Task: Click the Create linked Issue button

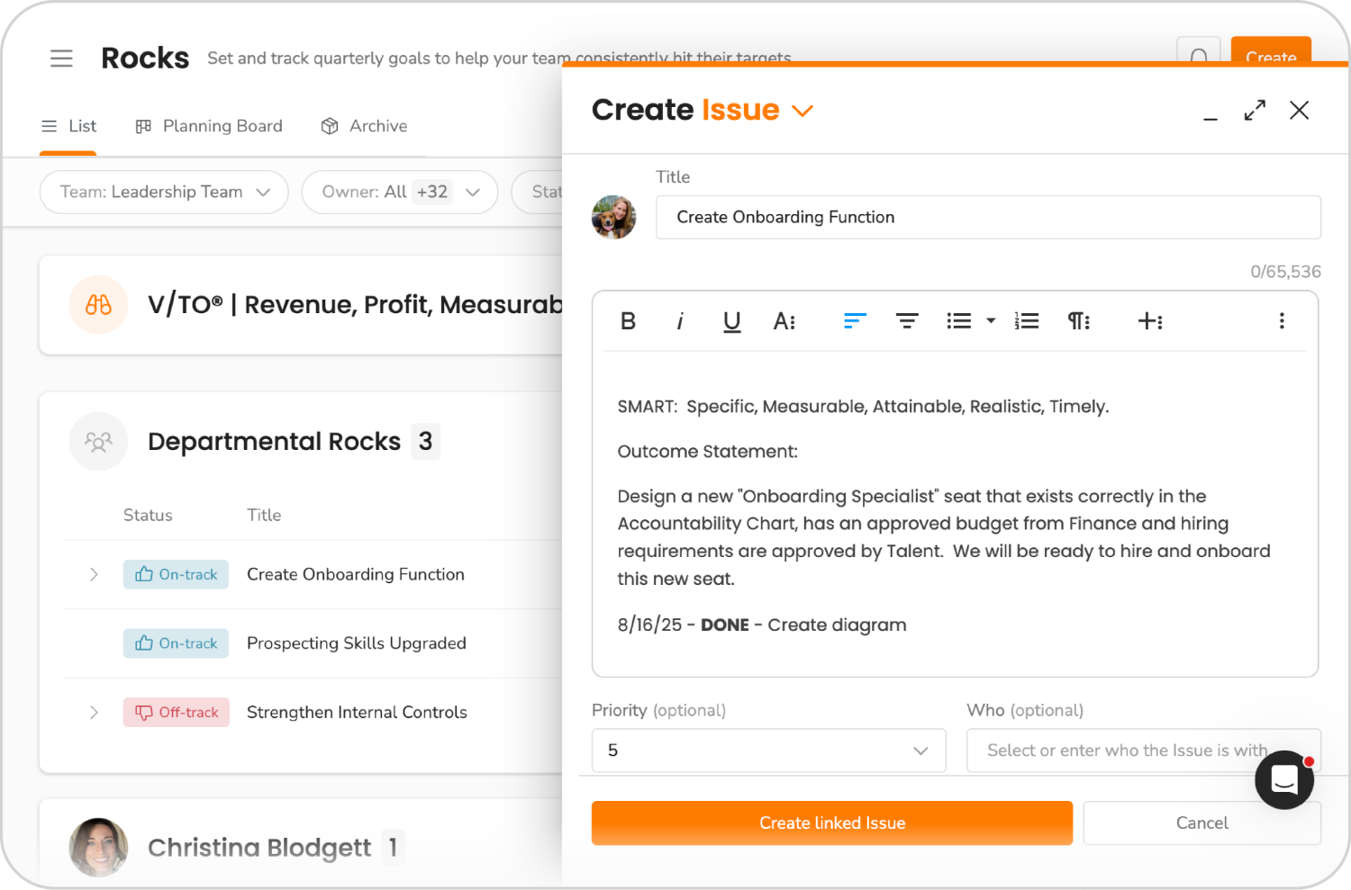Action: point(831,823)
